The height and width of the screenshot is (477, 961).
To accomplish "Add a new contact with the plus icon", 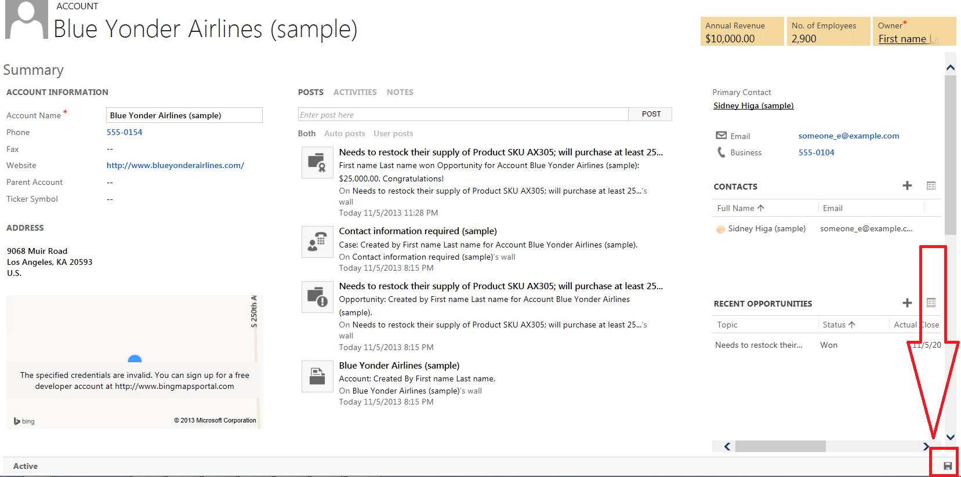I will pos(907,185).
